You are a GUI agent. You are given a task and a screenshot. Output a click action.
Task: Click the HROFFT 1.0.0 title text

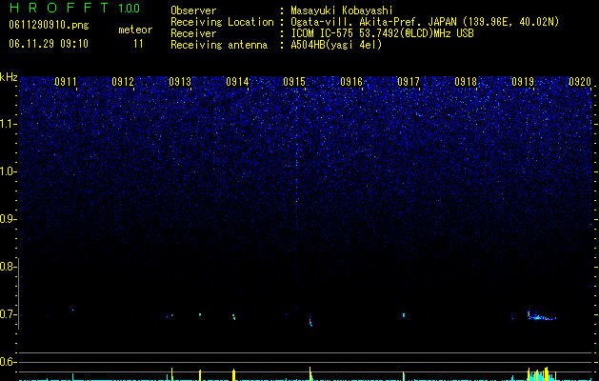point(74,8)
